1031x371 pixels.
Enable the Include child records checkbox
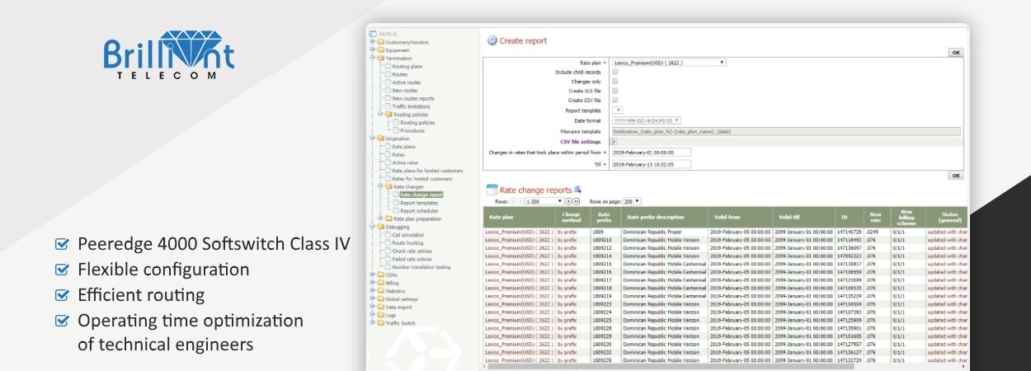tap(614, 72)
